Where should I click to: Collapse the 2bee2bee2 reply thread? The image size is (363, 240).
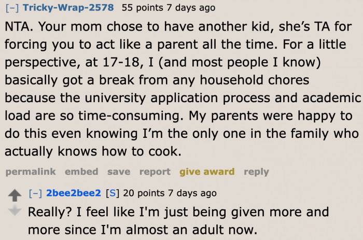(35, 193)
